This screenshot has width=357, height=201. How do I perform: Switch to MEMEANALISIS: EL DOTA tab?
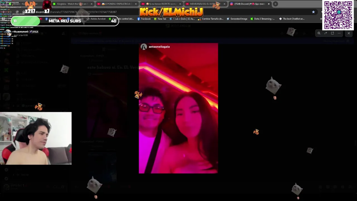(206, 4)
